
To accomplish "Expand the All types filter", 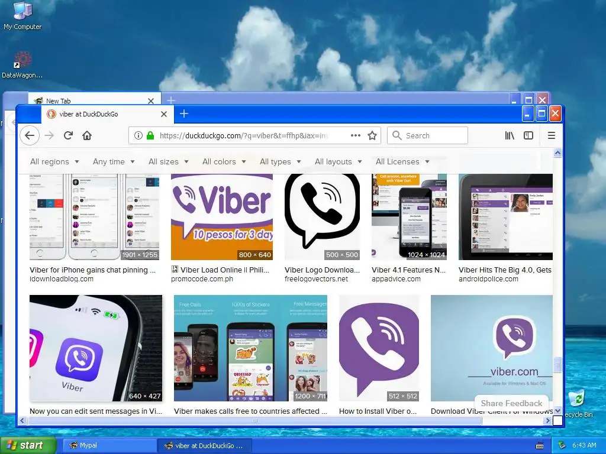I will (x=280, y=162).
